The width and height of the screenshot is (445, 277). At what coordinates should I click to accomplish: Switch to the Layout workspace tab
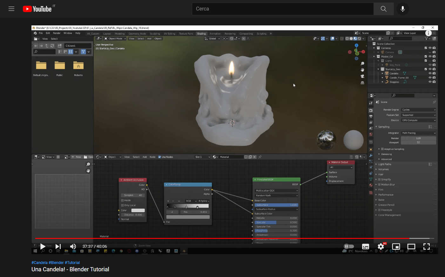(107, 34)
